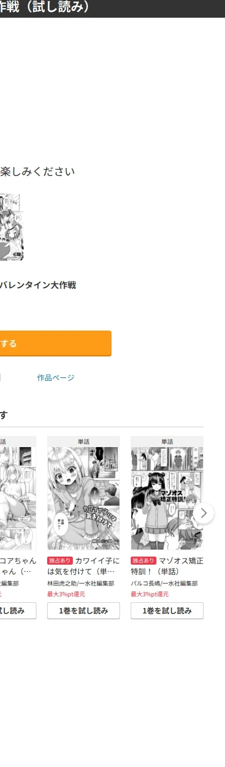Select the 単話 label above マゾオス cover
The height and width of the screenshot is (767, 225).
pos(167,442)
